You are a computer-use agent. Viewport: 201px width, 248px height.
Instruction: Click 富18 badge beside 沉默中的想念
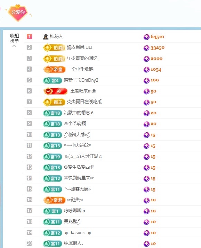pos(53,113)
